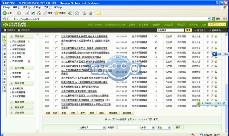Open the 工具 menu in IE
This screenshot has width=229, height=136.
(x=47, y=7)
